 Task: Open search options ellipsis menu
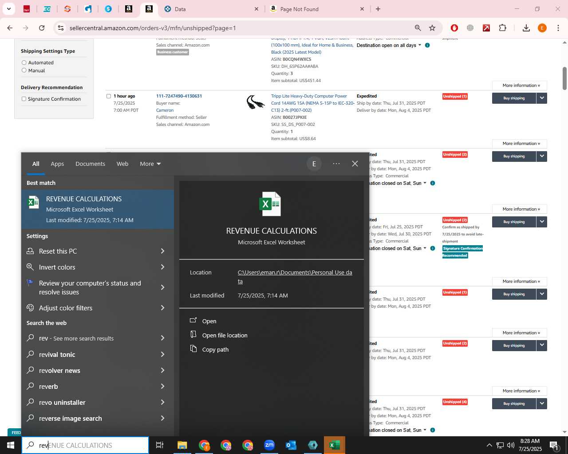point(336,164)
